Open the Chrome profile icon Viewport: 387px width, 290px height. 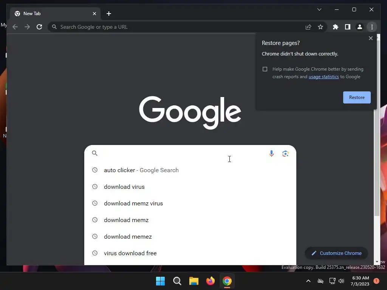click(360, 27)
